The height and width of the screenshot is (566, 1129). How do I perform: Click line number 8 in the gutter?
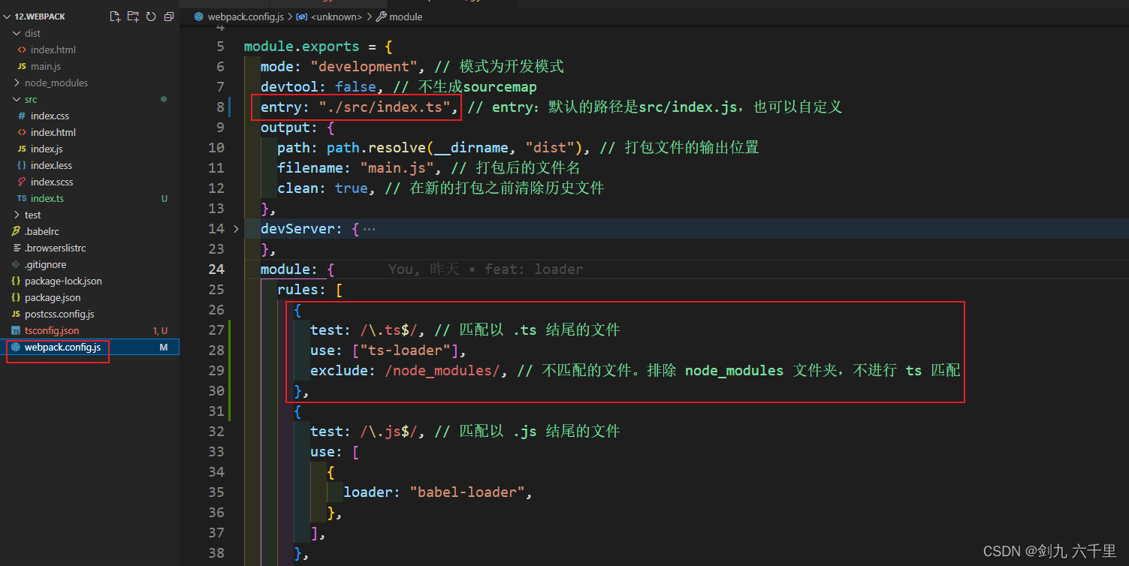pos(220,107)
